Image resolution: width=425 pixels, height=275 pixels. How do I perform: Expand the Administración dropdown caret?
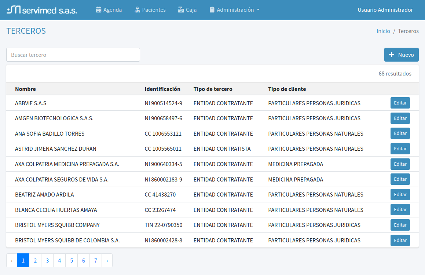pos(258,10)
